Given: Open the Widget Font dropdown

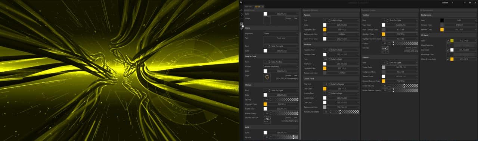Looking at the screenshot, I should [284, 90].
